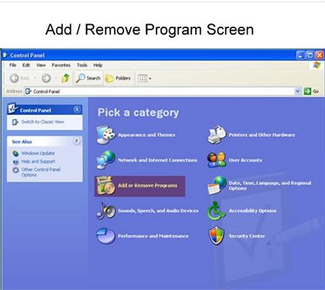Open the address bar dropdown arrow

pyautogui.click(x=298, y=91)
